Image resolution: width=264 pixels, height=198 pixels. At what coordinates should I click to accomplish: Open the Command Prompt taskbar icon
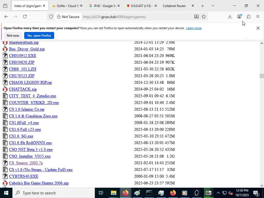pyautogui.click(x=149, y=193)
